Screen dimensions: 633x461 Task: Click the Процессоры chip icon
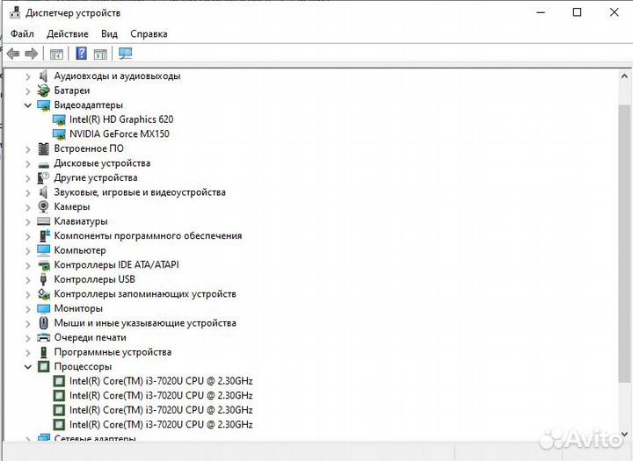click(x=43, y=366)
